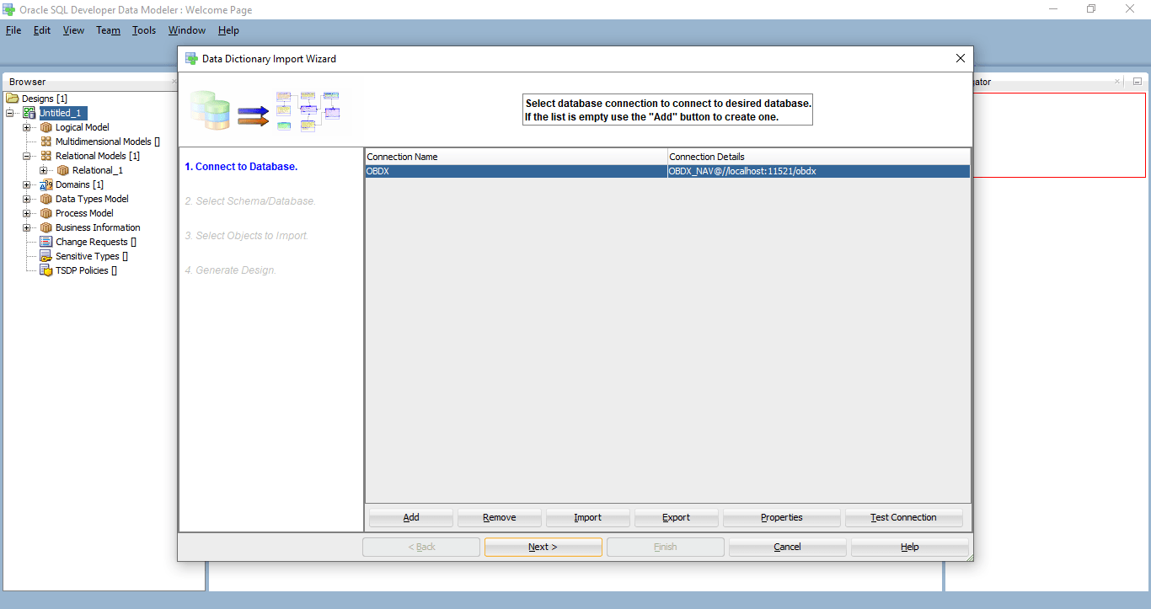Click the Connection Name column header
The height and width of the screenshot is (609, 1151).
pos(516,157)
